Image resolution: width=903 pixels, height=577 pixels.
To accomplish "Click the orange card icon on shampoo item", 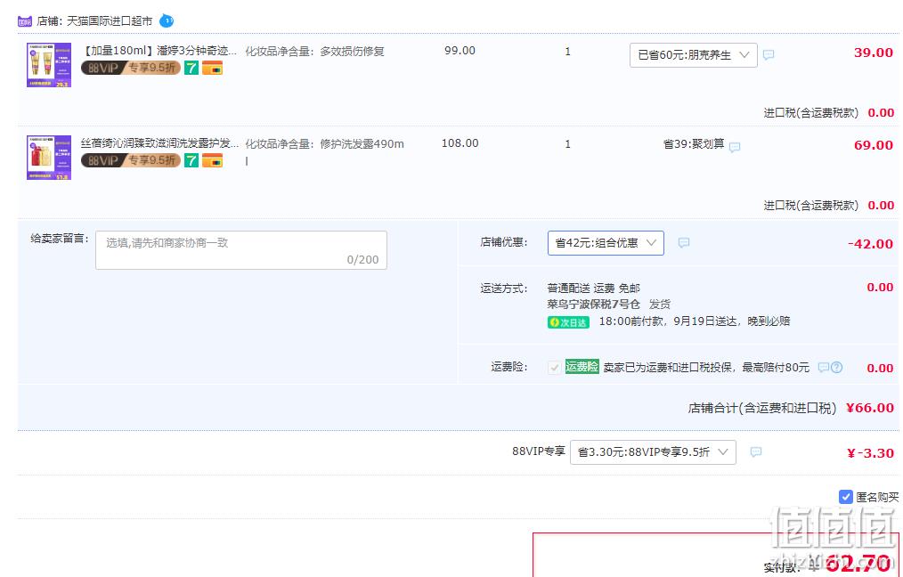I will tap(212, 160).
